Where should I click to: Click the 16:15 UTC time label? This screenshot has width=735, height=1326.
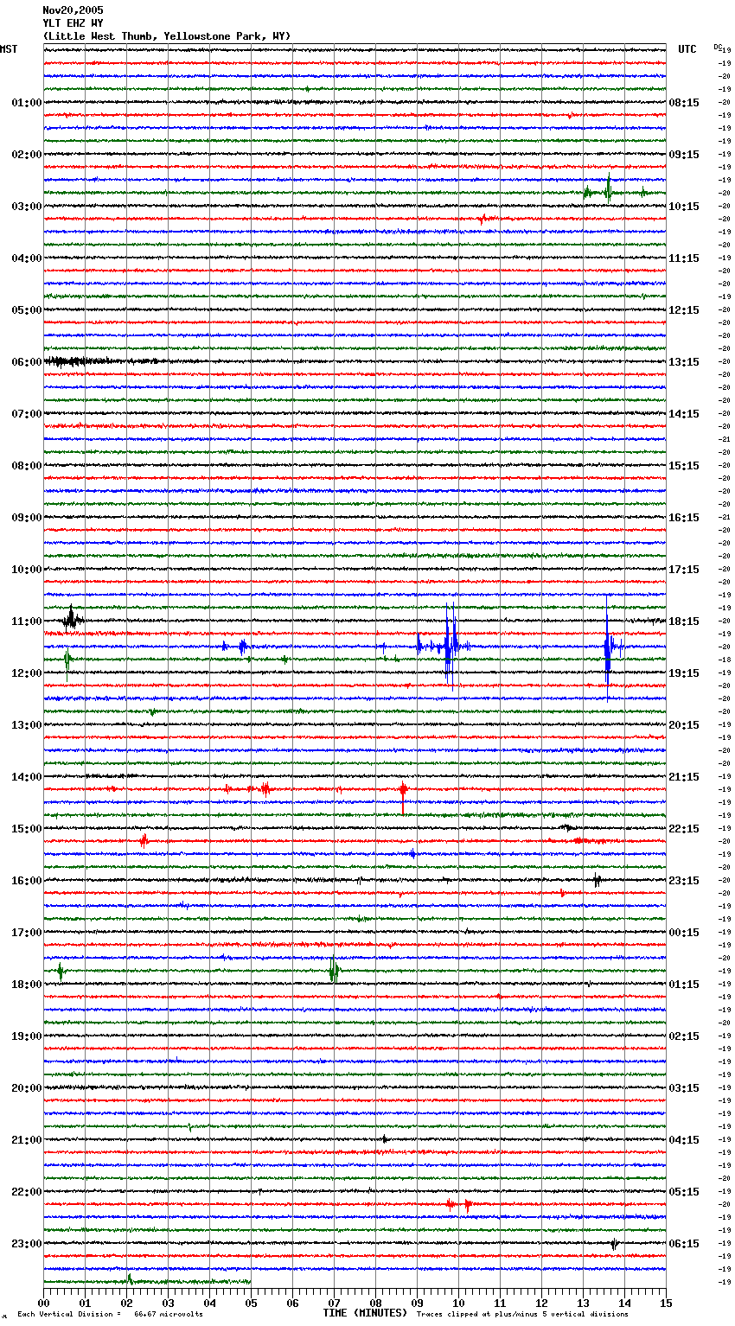coord(684,518)
